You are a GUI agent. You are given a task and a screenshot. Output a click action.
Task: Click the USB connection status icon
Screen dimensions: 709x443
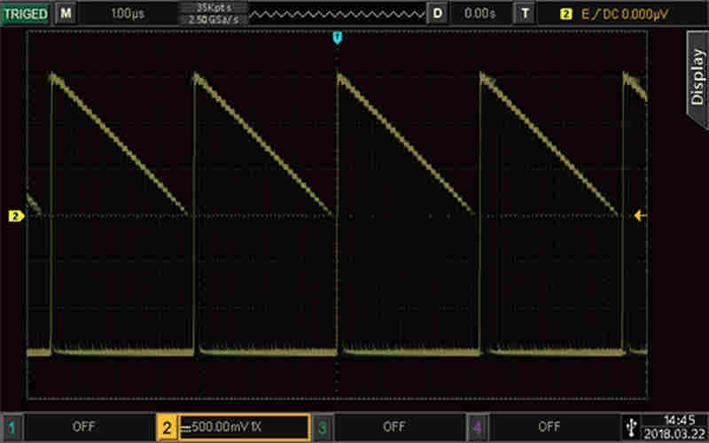[631, 425]
